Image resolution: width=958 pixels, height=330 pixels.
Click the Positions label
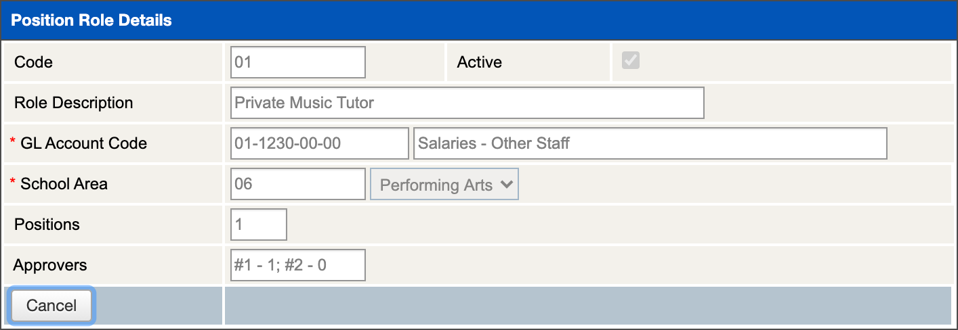pos(47,225)
